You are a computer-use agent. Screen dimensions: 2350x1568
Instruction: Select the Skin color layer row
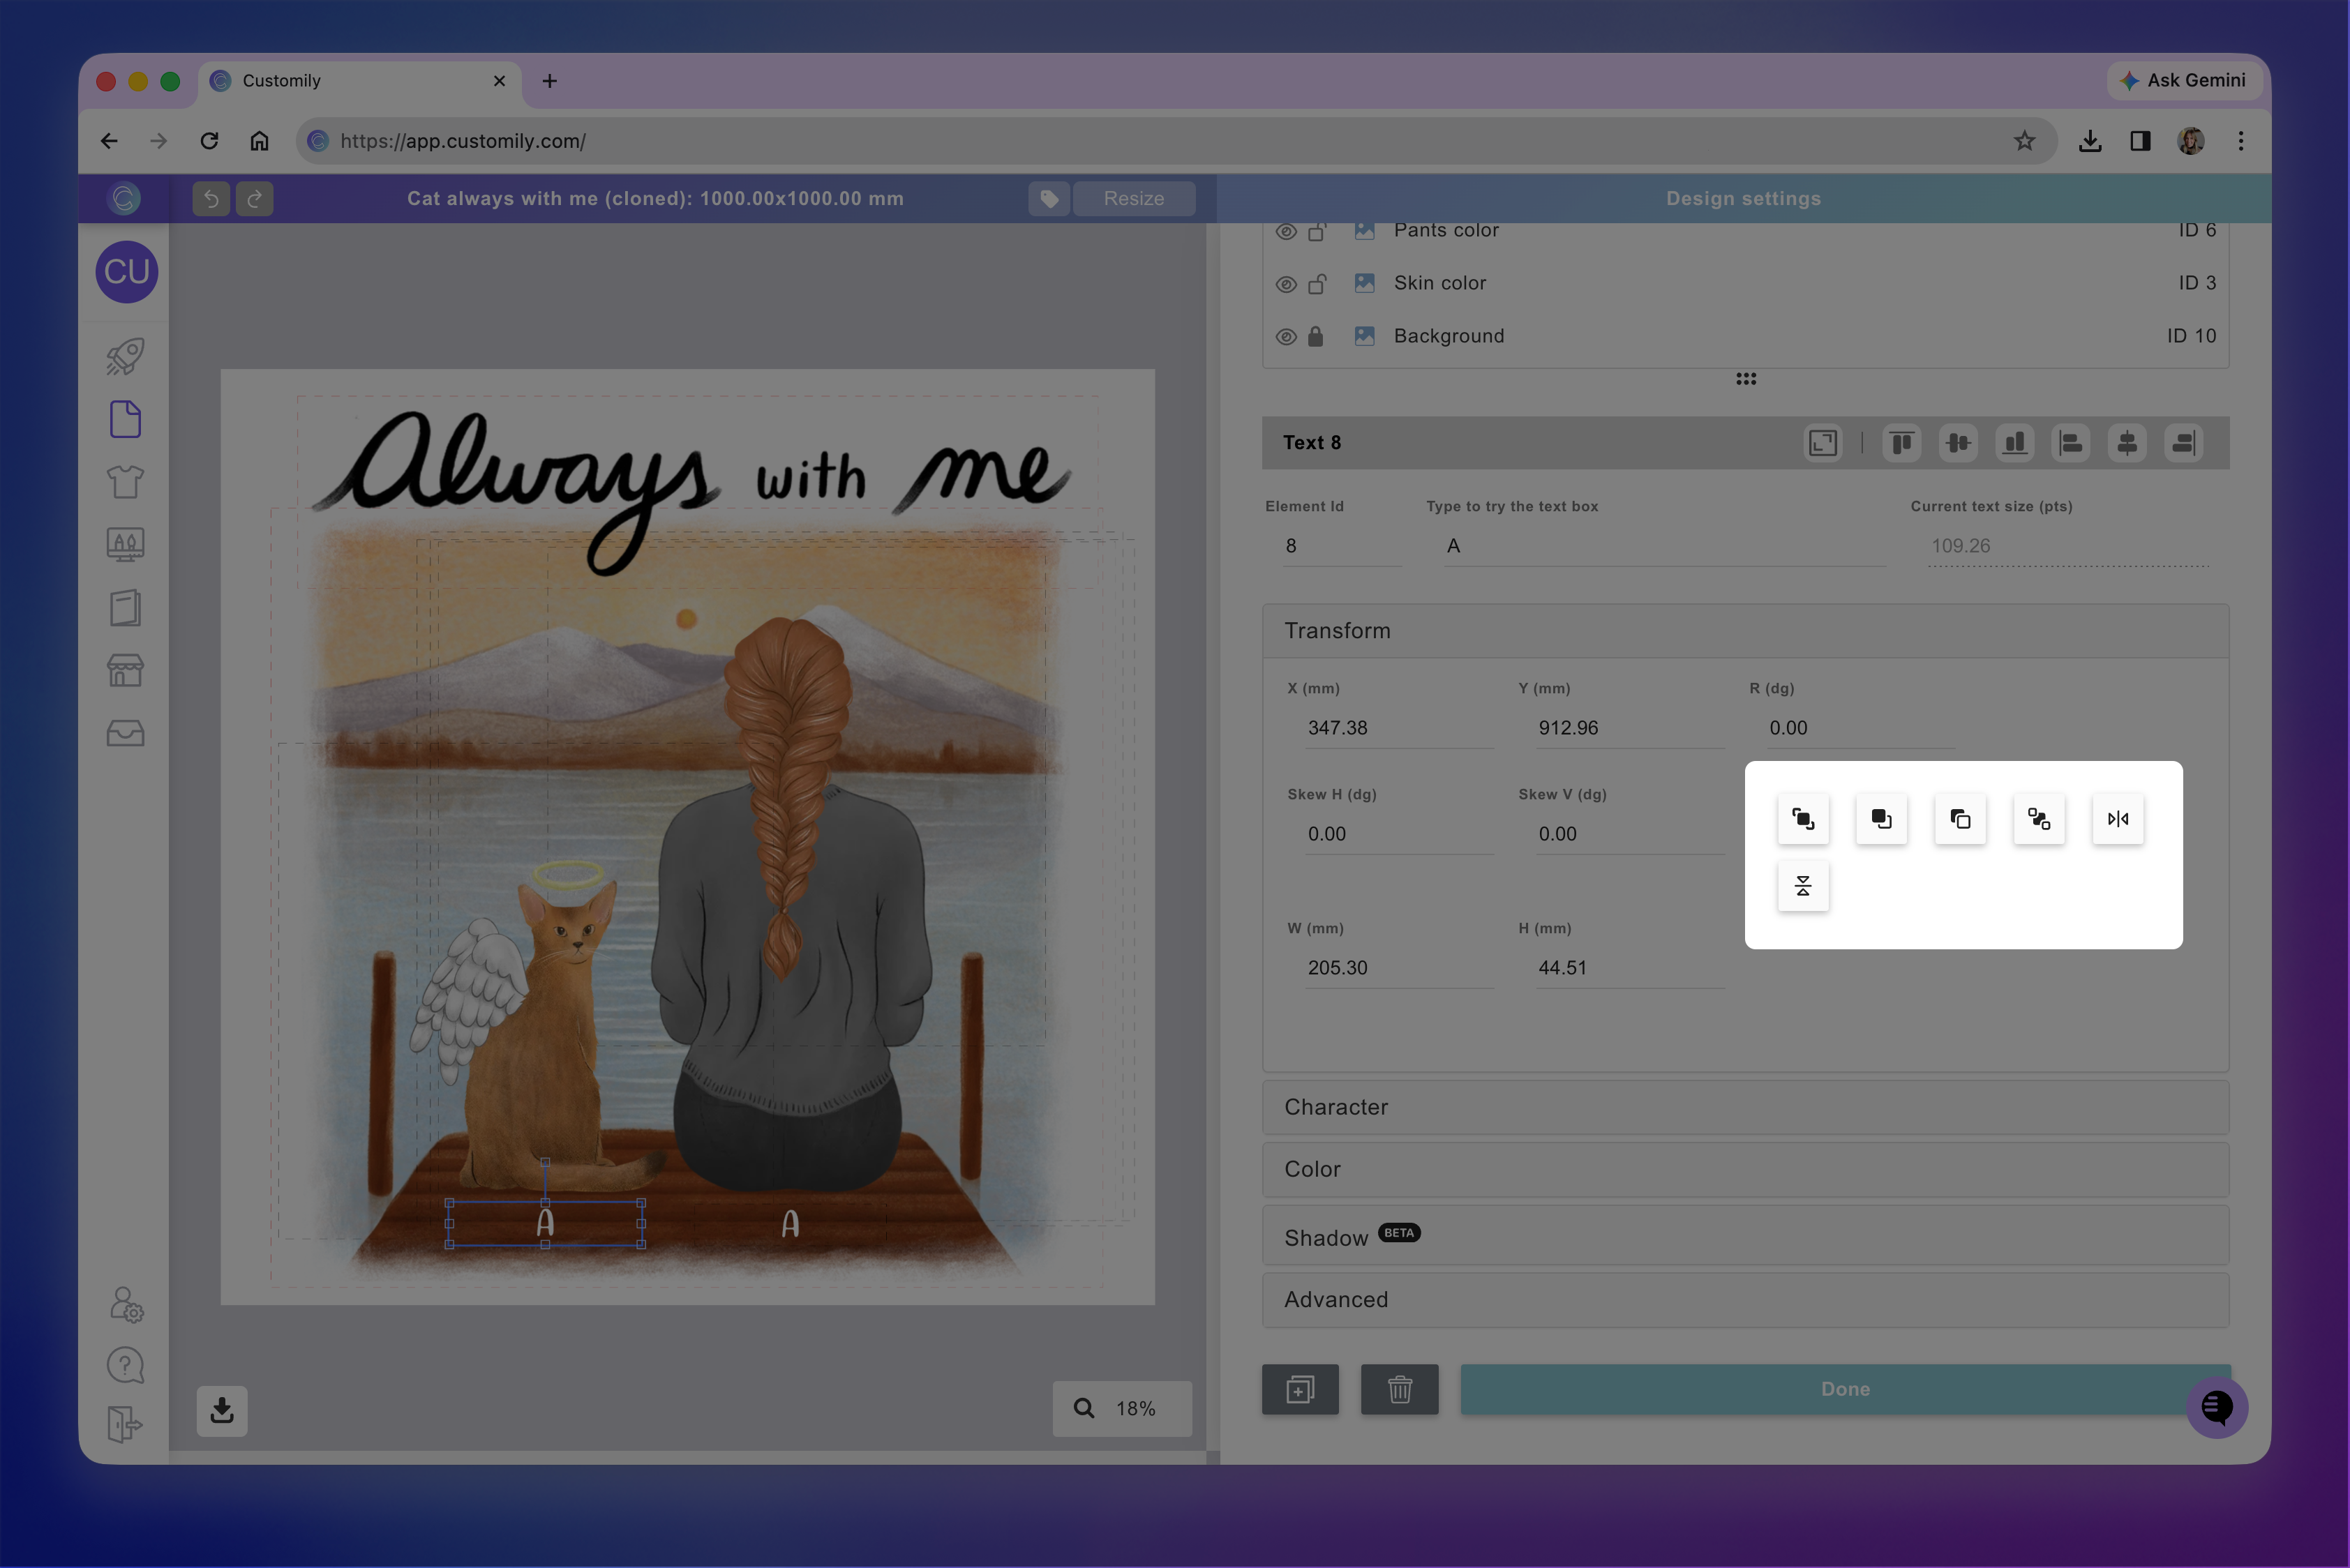[x=1746, y=284]
